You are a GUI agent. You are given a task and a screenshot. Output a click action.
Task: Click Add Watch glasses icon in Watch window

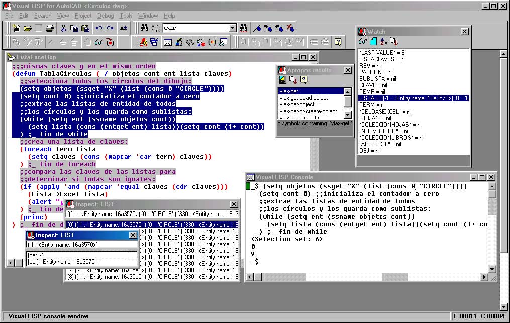(363, 41)
